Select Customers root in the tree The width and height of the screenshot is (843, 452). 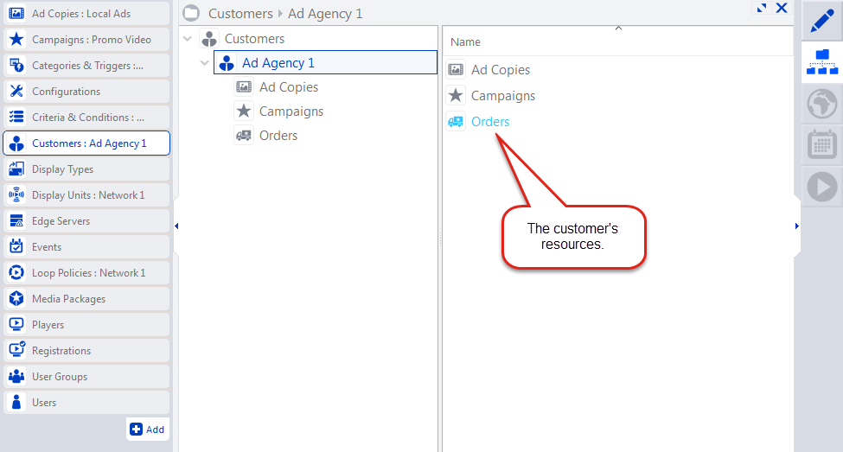[254, 39]
